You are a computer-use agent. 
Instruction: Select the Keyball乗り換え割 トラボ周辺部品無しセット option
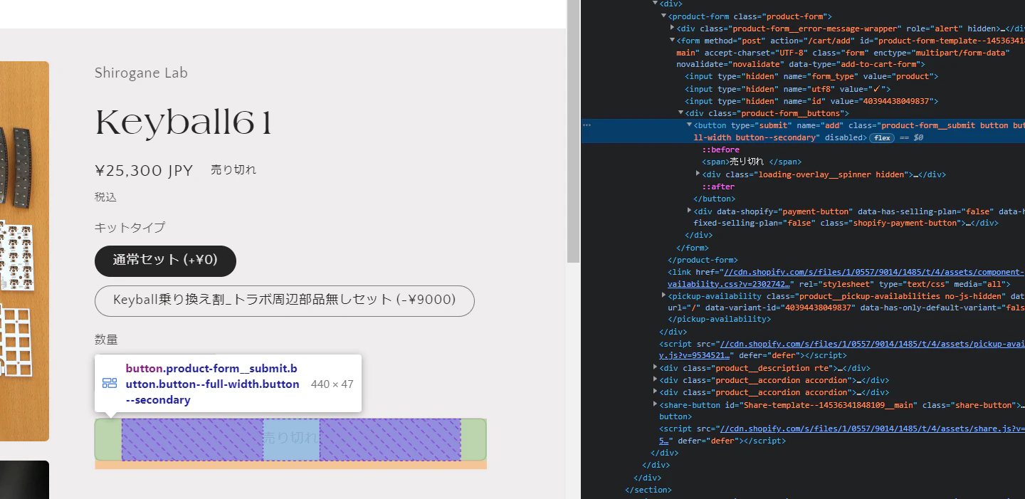pyautogui.click(x=284, y=300)
